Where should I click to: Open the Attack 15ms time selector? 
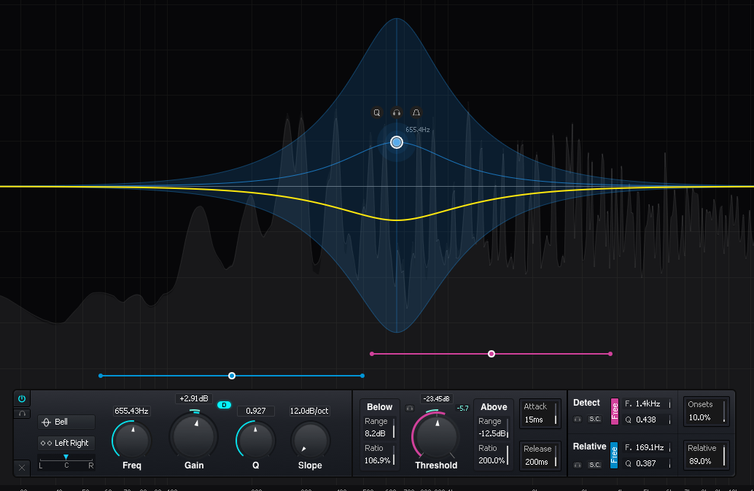pyautogui.click(x=540, y=414)
